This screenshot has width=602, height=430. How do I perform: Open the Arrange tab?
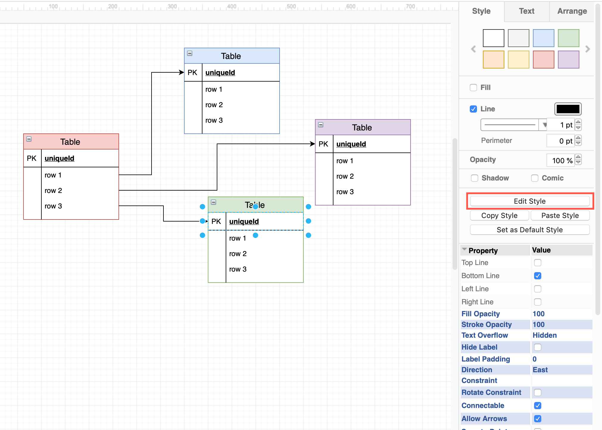572,11
